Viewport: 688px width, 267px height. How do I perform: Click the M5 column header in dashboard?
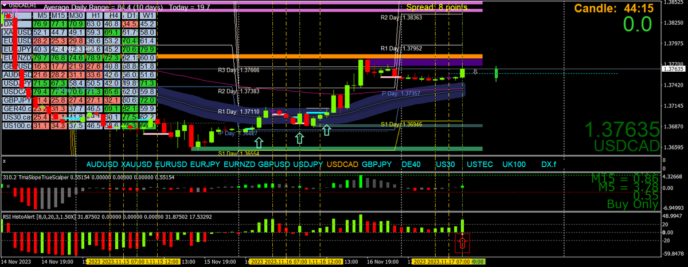point(40,15)
